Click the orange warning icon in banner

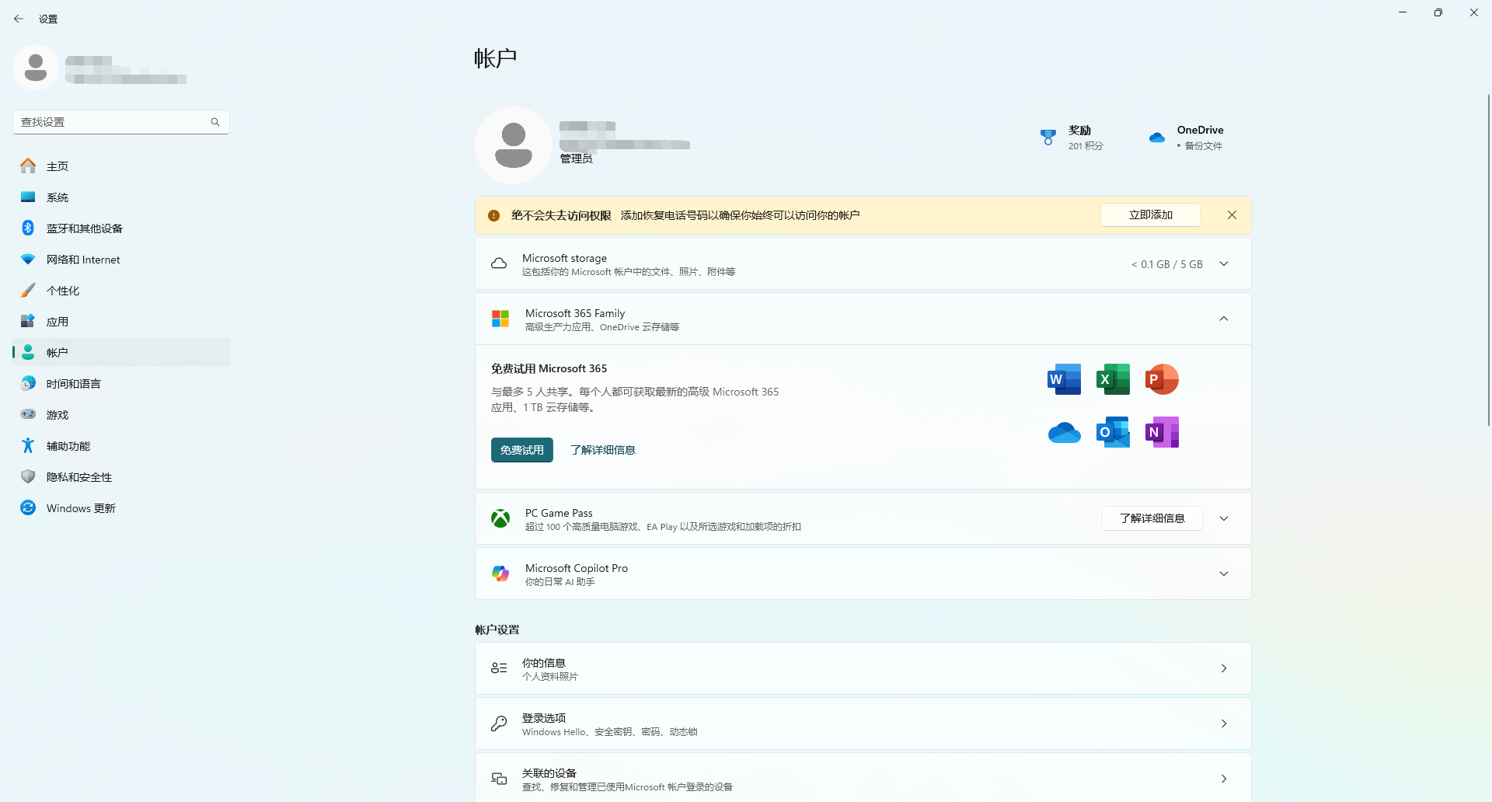pos(493,215)
